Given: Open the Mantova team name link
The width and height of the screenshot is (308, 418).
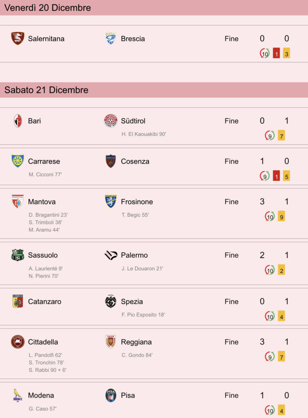Looking at the screenshot, I should [x=42, y=202].
